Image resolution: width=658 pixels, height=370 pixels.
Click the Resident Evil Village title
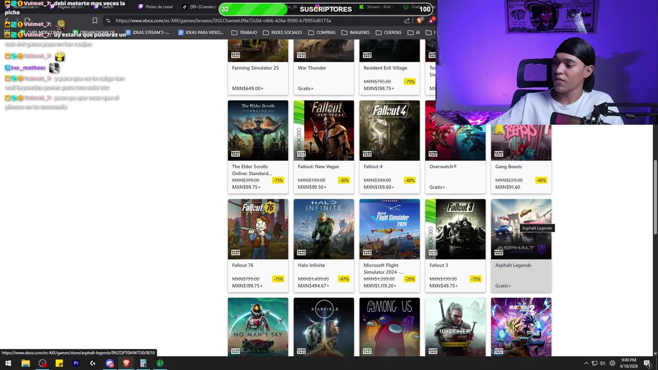coord(385,68)
